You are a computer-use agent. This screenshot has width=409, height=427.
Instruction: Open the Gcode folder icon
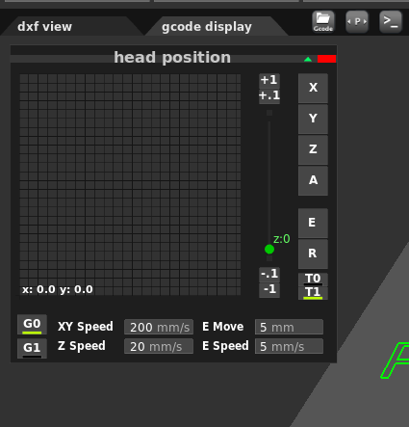(323, 22)
